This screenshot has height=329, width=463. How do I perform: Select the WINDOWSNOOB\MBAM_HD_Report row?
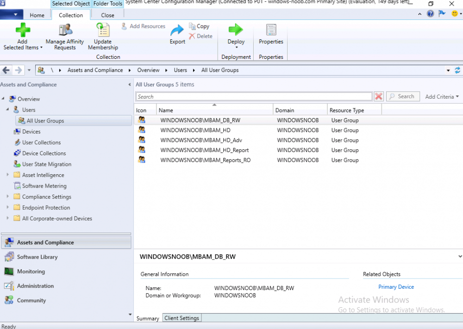(x=298, y=150)
